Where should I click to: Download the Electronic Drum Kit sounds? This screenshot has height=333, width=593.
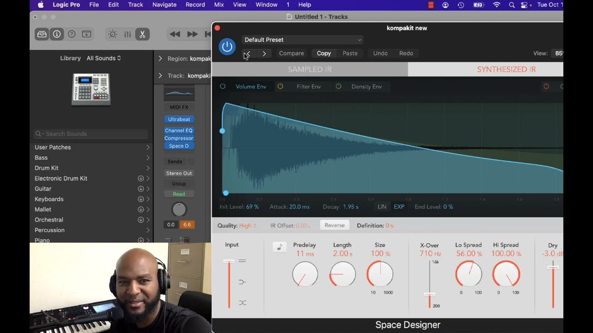click(x=141, y=179)
